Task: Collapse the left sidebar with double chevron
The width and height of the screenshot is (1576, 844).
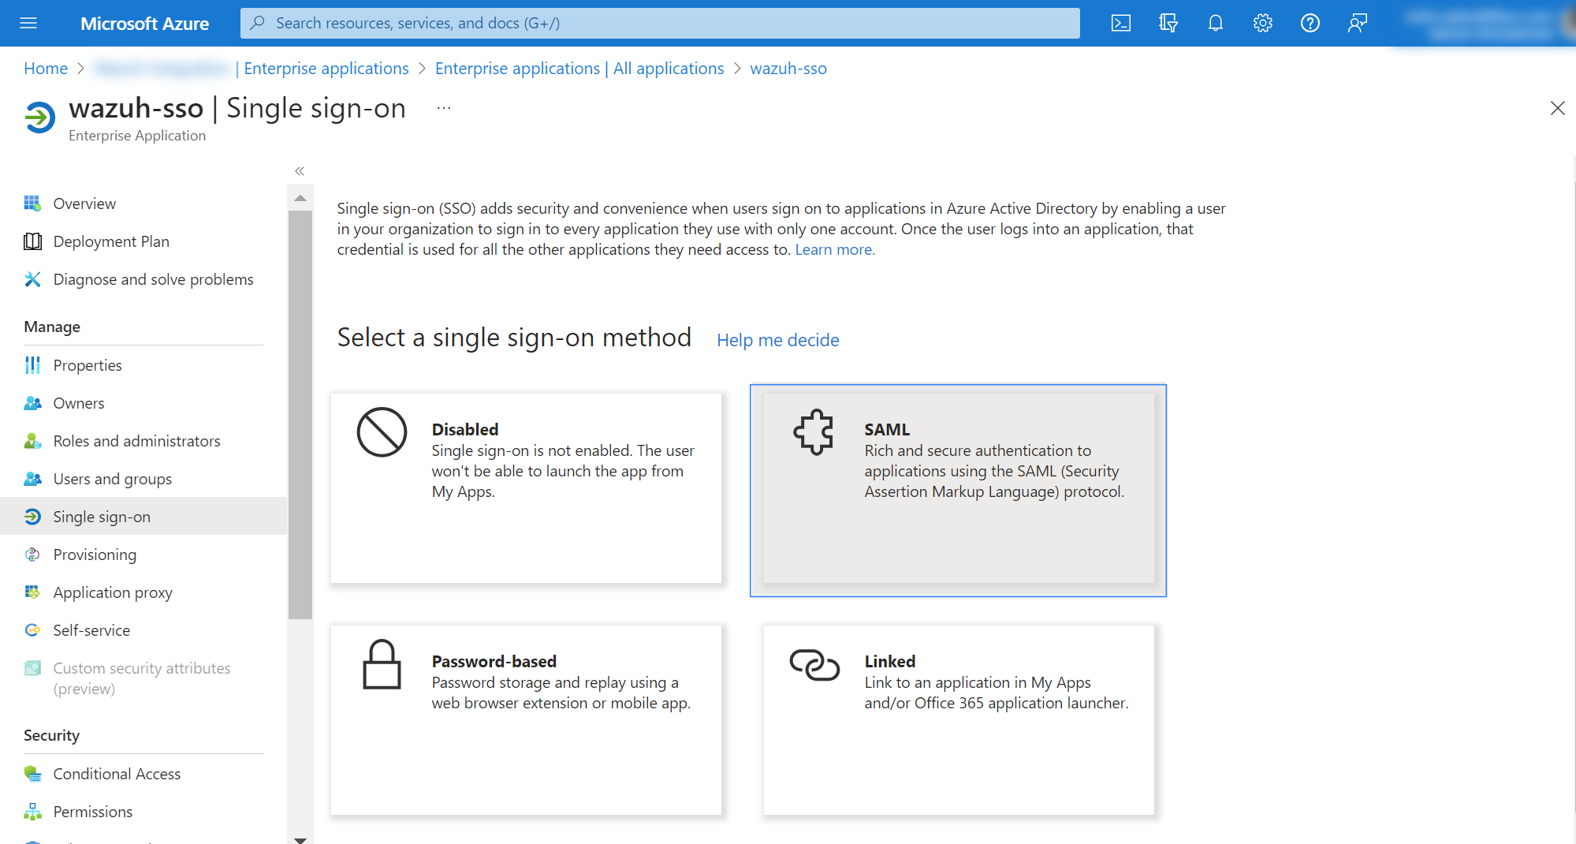Action: pos(300,171)
